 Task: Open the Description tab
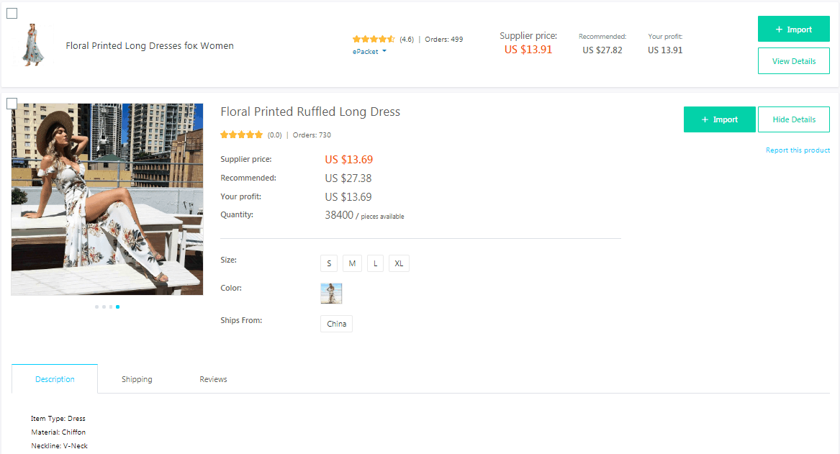click(55, 379)
